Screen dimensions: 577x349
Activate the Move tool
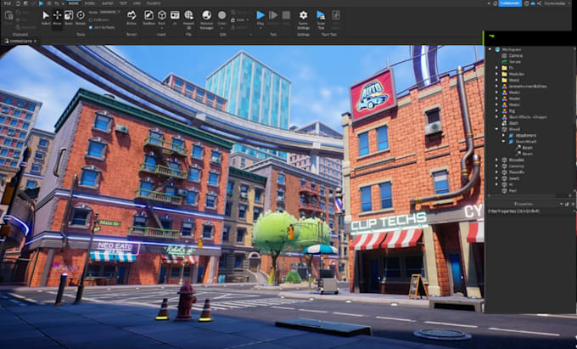(57, 15)
